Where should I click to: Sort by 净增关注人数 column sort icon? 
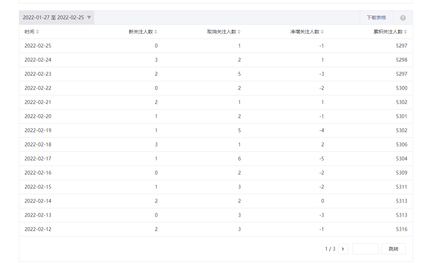pos(322,32)
